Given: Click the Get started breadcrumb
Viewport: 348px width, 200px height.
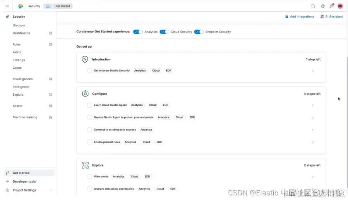Looking at the screenshot, I should tap(63, 6).
